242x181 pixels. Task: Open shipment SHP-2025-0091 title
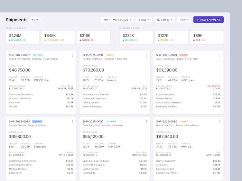coord(93,55)
